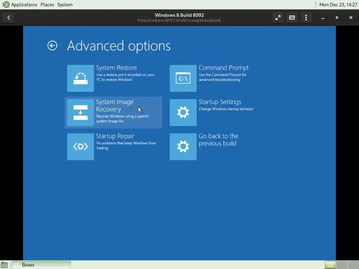Image resolution: width=359 pixels, height=269 pixels.
Task: Click the circled back arrow beside Advanced options
Action: tap(52, 46)
